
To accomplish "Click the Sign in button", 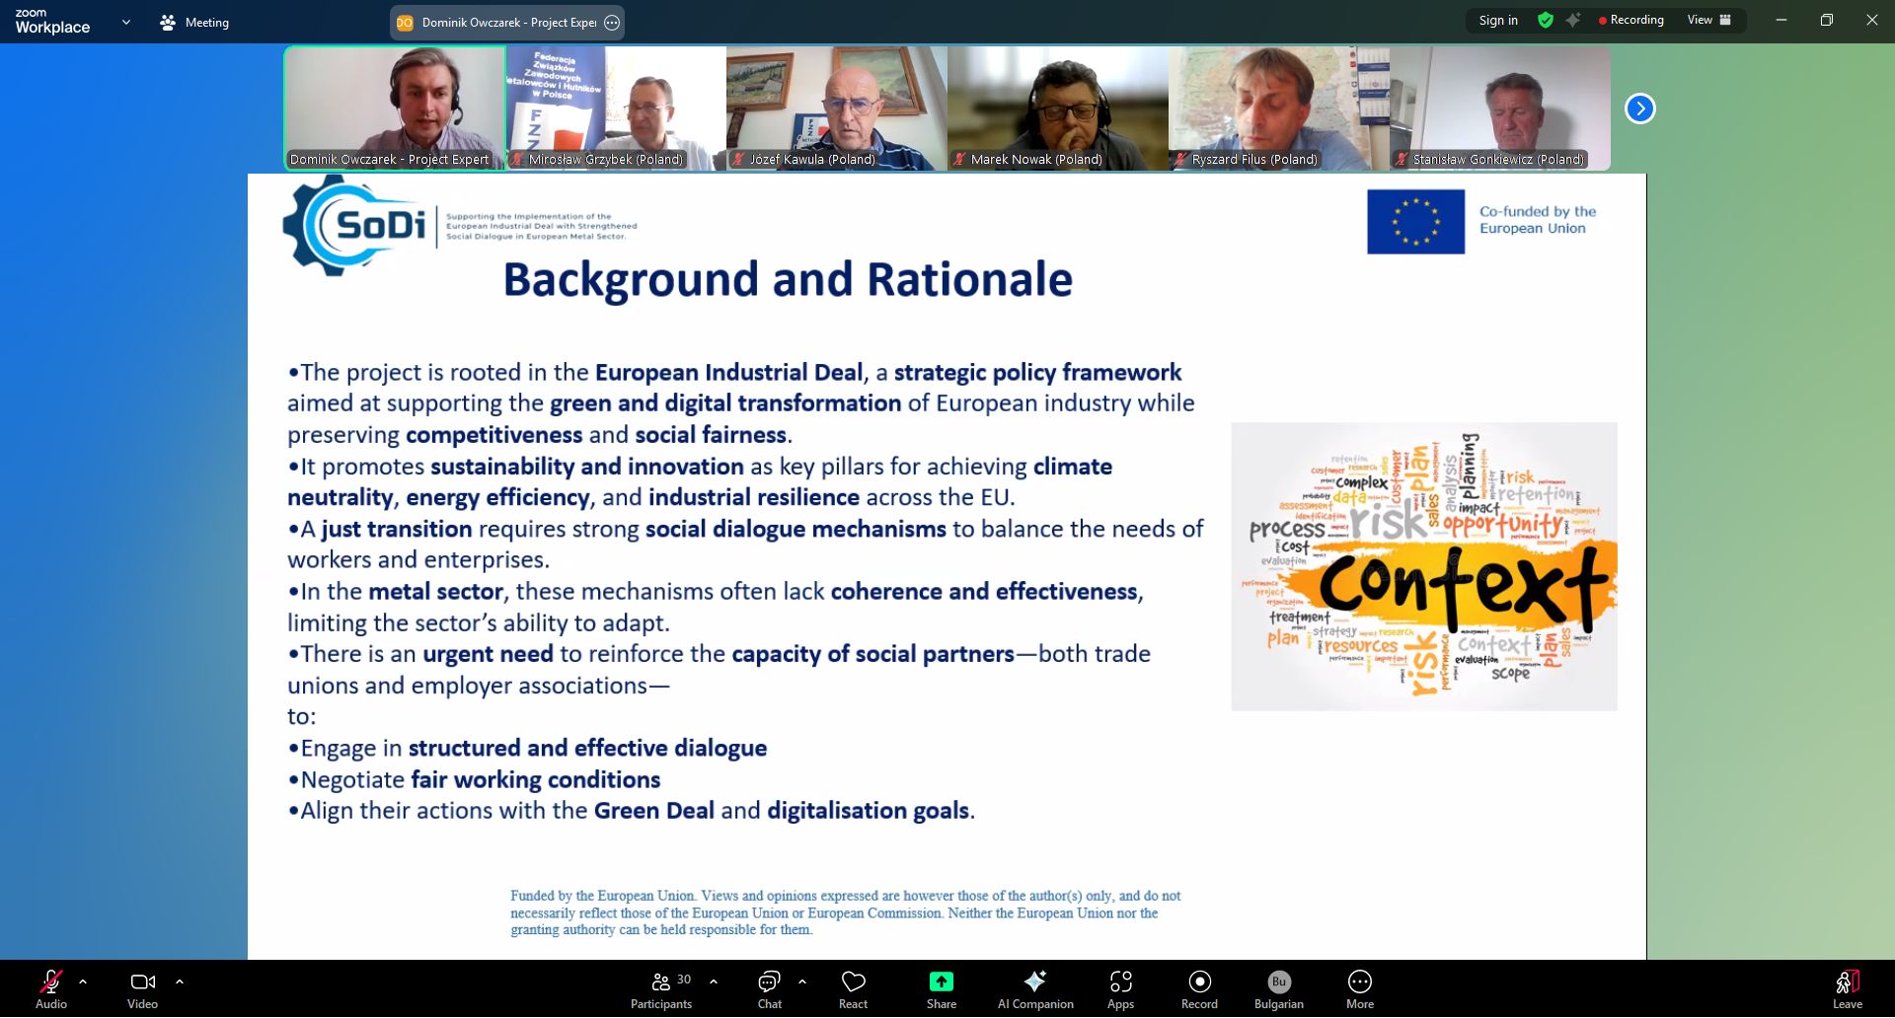I will tap(1498, 20).
